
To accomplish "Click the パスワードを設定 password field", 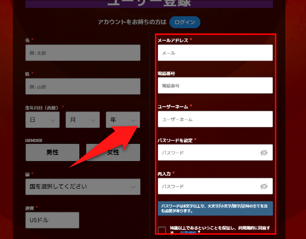I will click(208, 153).
